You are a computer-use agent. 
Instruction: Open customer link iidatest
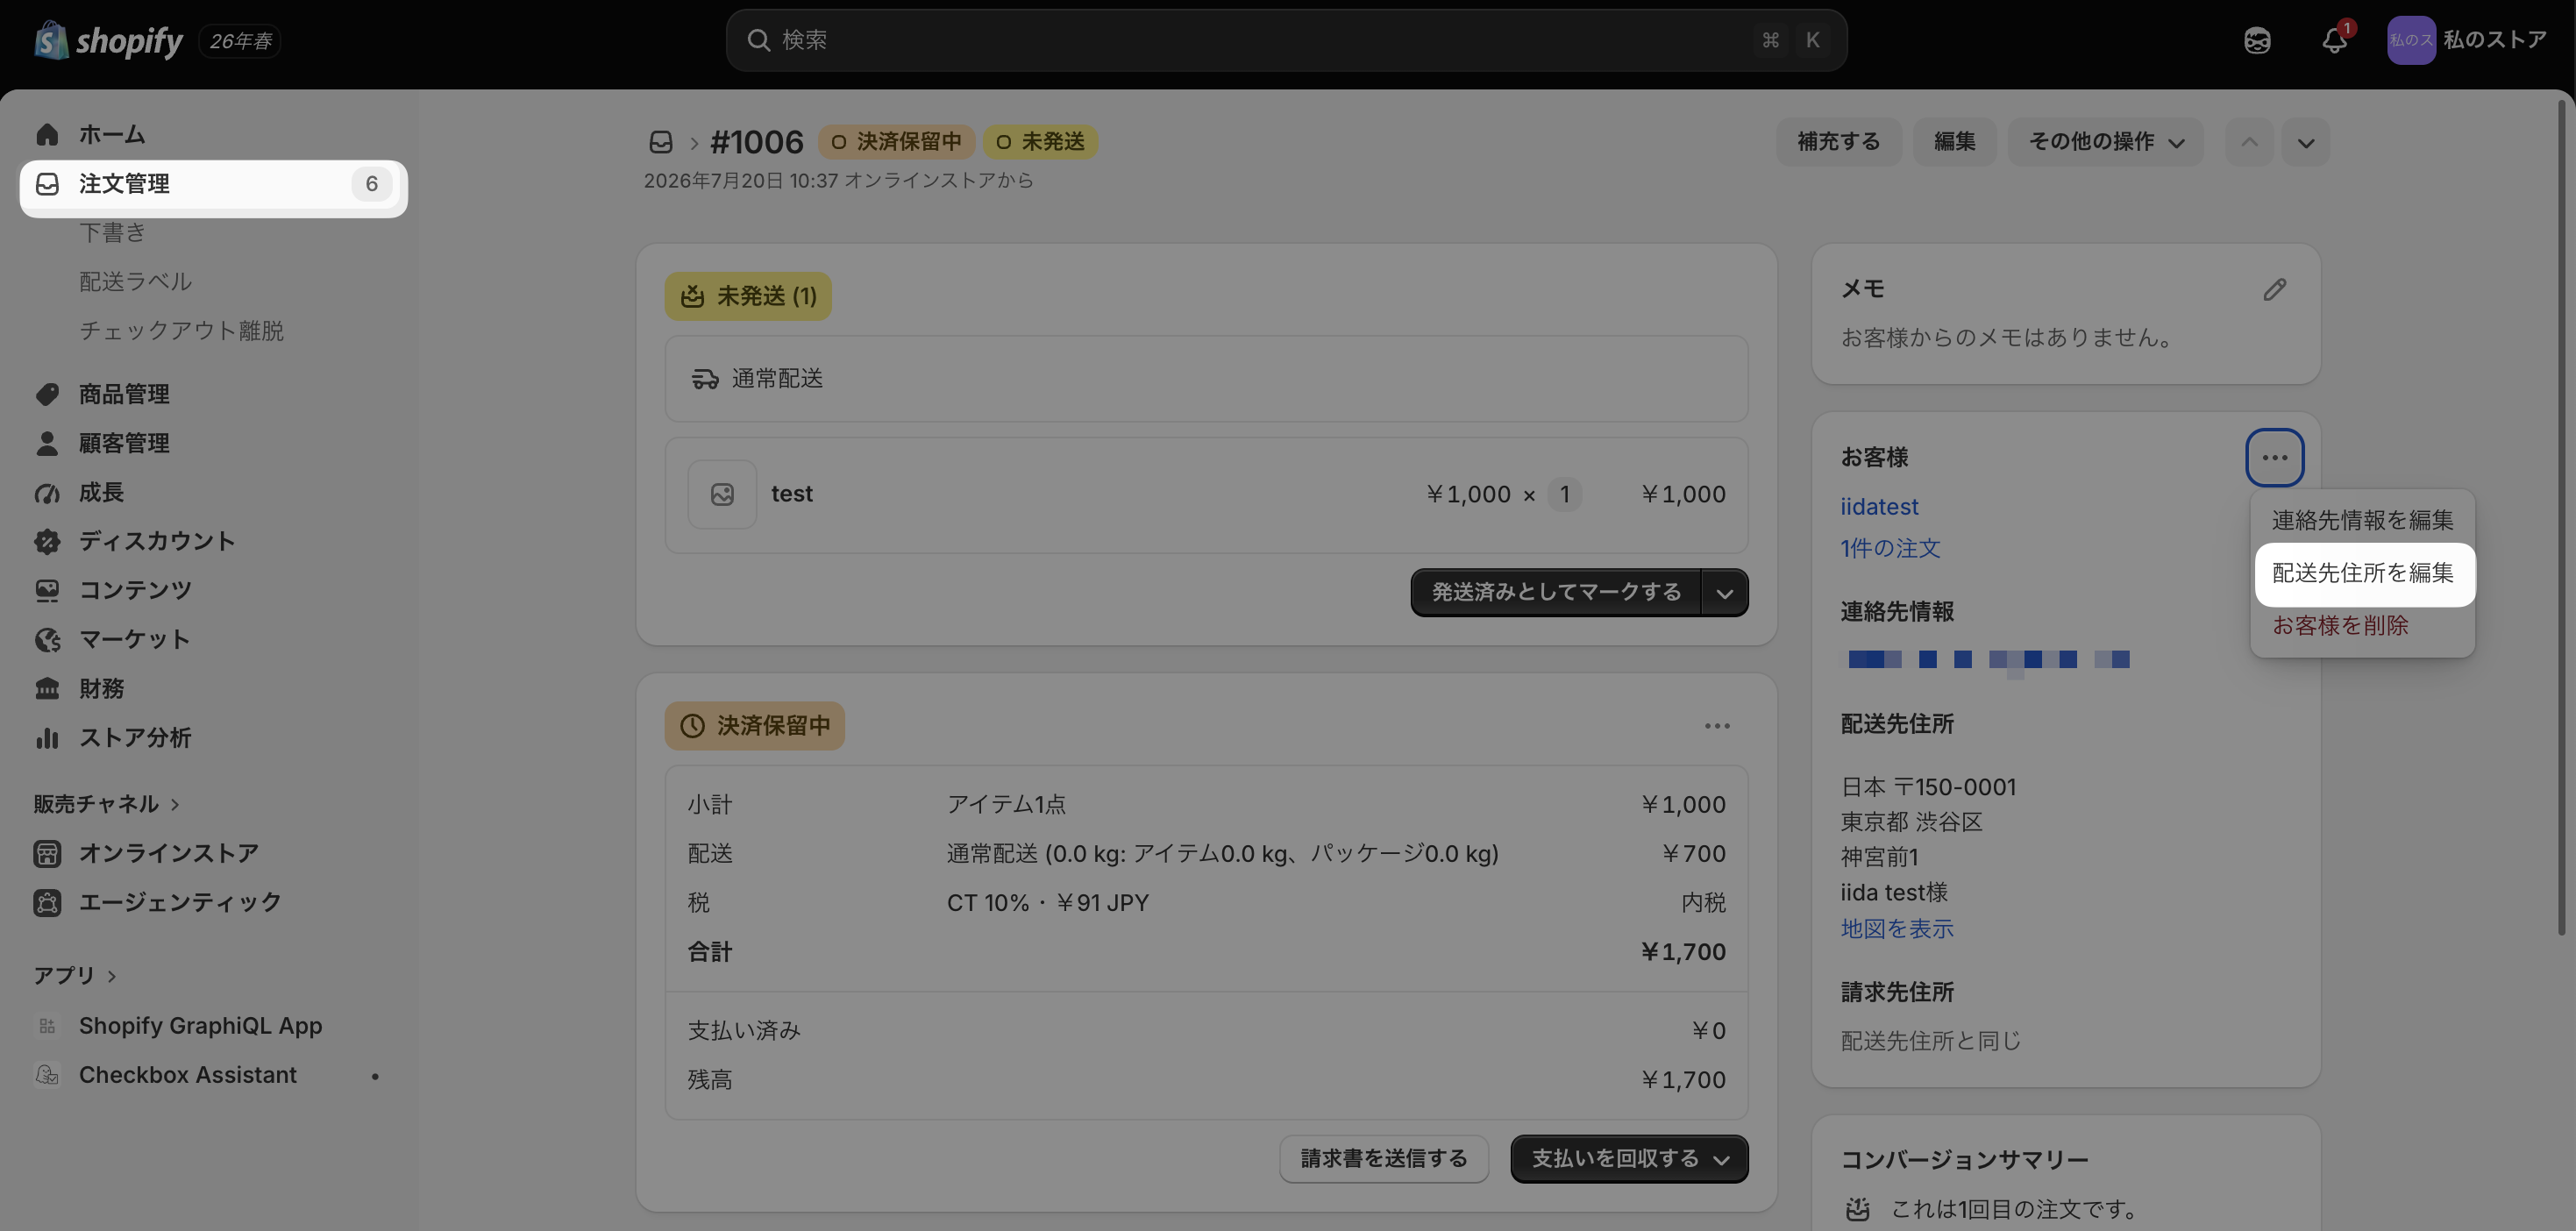coord(1879,507)
